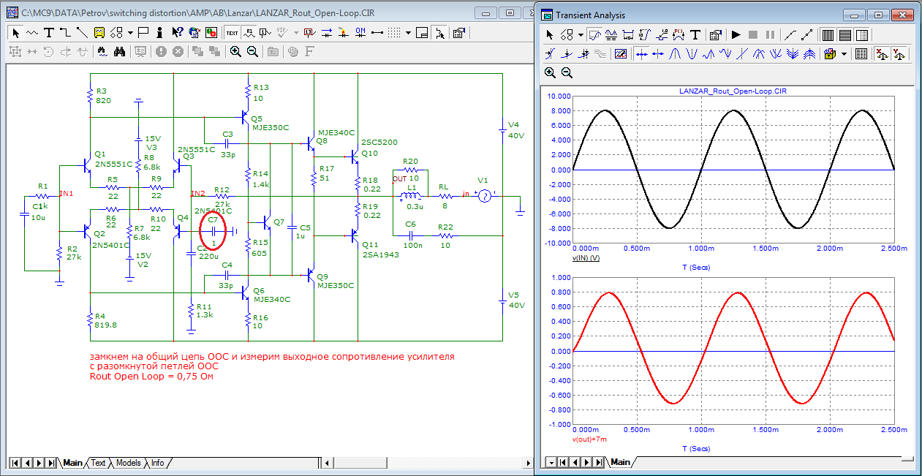Open the dropdown beside the color palette icon
Screen dimensions: 922x476
[x=844, y=53]
